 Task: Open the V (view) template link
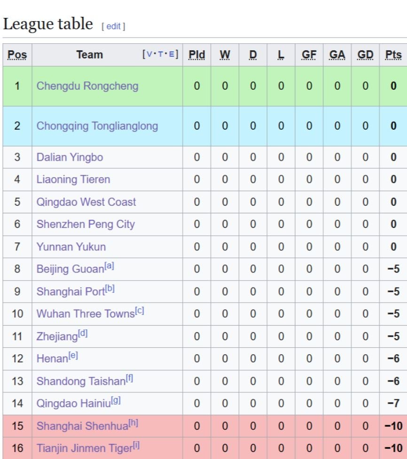[x=149, y=54]
